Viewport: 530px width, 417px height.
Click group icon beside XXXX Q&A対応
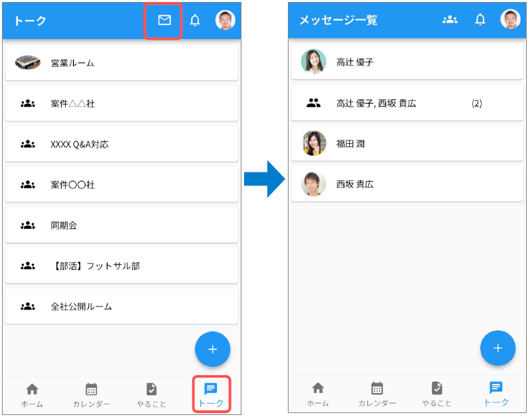(x=28, y=145)
